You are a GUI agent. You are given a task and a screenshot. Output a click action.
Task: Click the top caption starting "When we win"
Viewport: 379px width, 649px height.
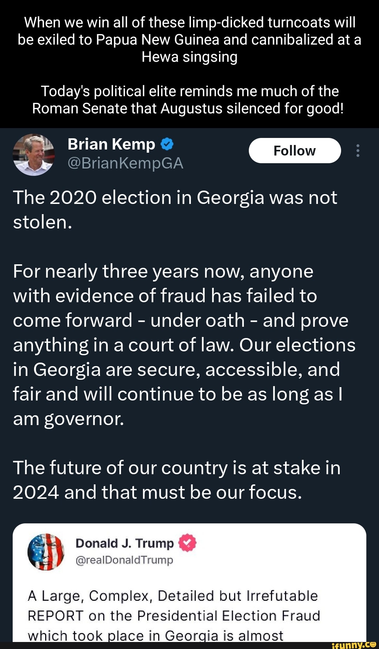pos(189,39)
